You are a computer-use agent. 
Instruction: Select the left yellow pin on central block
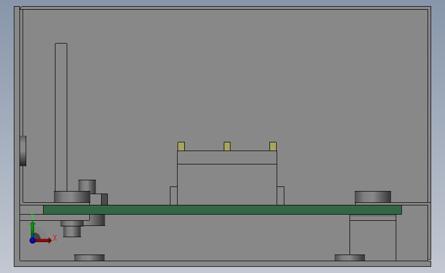pyautogui.click(x=181, y=146)
